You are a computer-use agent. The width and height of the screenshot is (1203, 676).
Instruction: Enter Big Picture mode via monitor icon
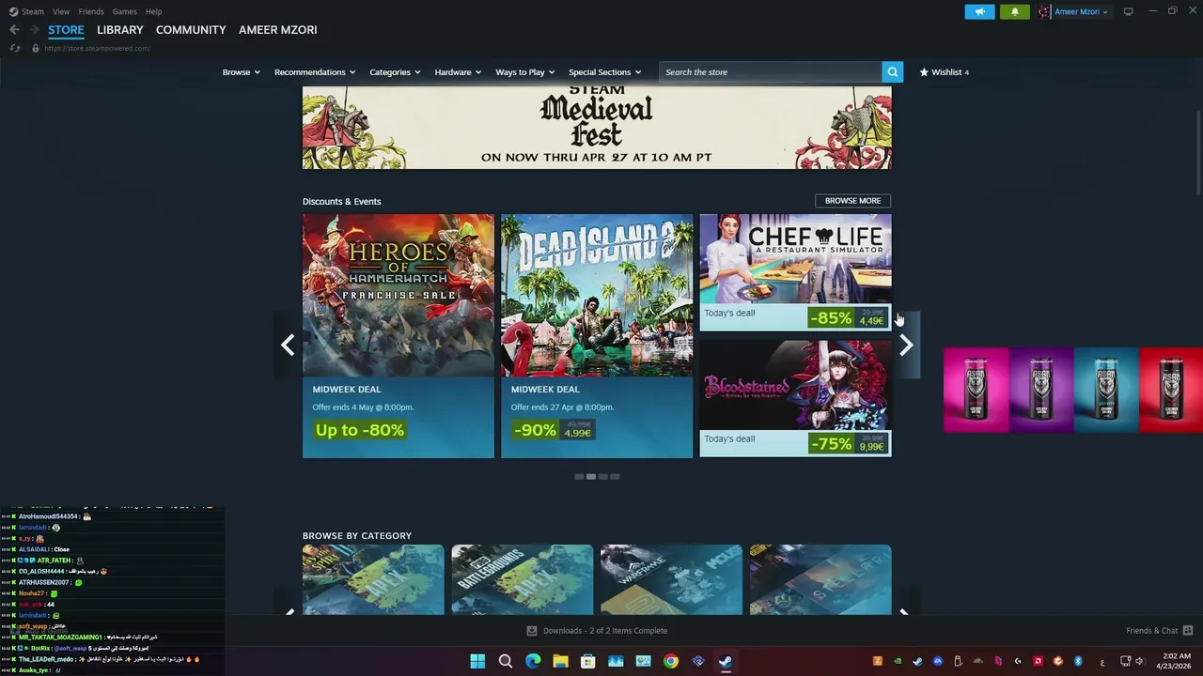coord(1128,11)
